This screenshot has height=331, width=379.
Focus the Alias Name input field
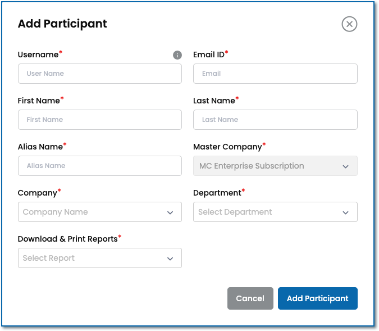pos(100,166)
